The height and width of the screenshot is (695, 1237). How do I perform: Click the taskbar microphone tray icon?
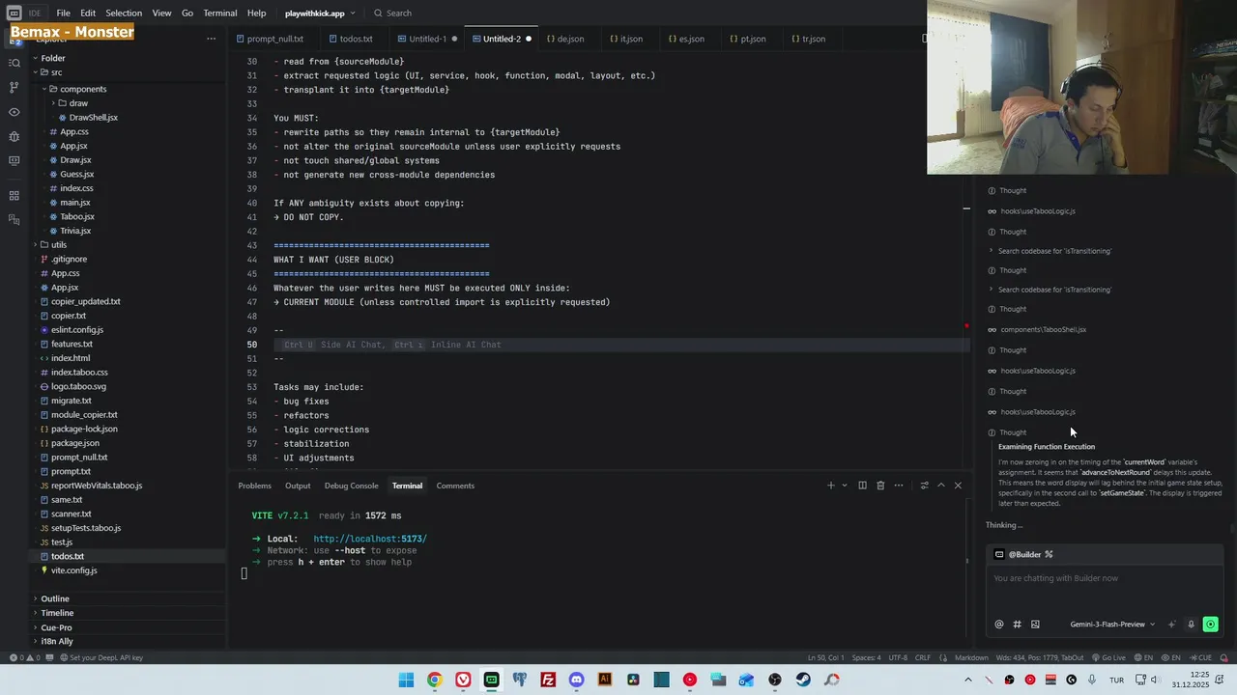coord(1092,680)
